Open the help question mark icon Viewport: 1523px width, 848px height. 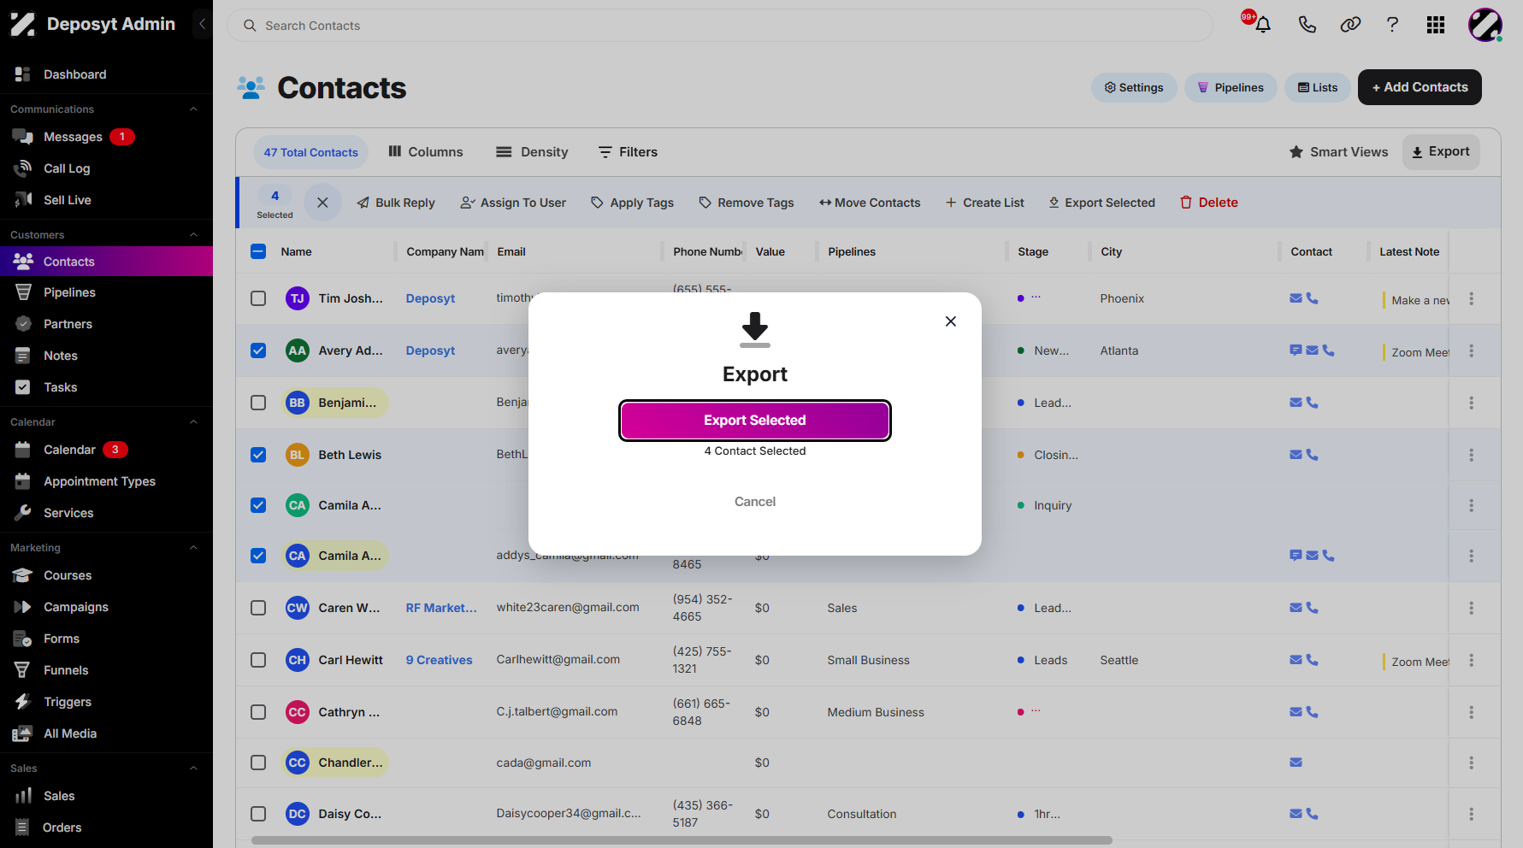pyautogui.click(x=1392, y=25)
